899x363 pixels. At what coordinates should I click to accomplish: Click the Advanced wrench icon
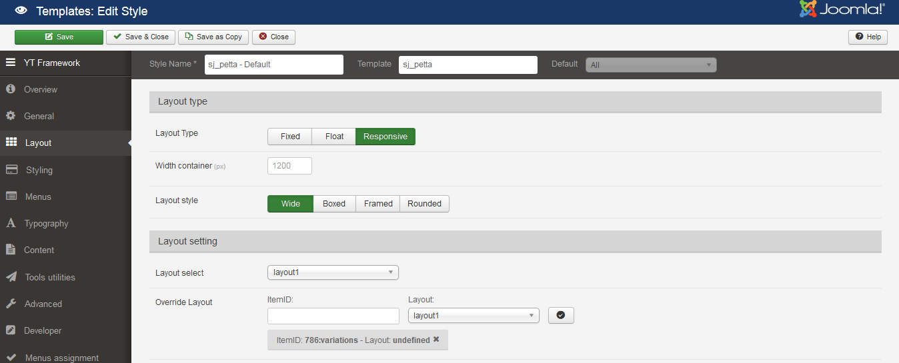click(x=11, y=304)
